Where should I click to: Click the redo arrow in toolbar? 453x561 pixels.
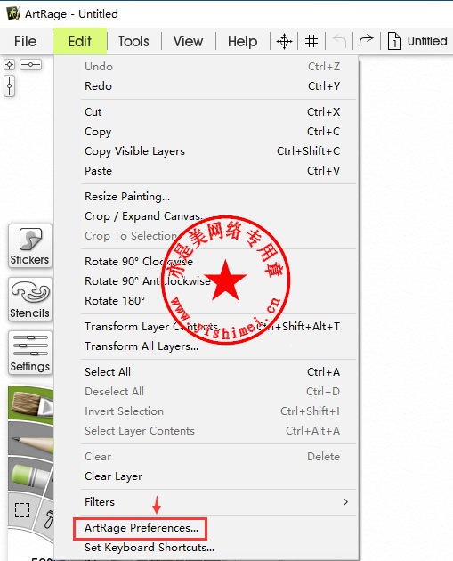click(366, 41)
